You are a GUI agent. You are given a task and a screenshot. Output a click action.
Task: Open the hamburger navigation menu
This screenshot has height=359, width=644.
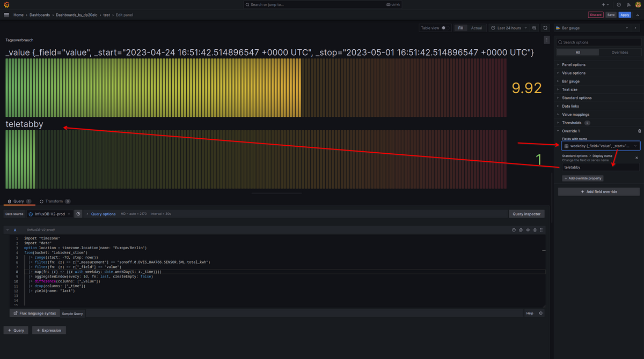[6, 15]
